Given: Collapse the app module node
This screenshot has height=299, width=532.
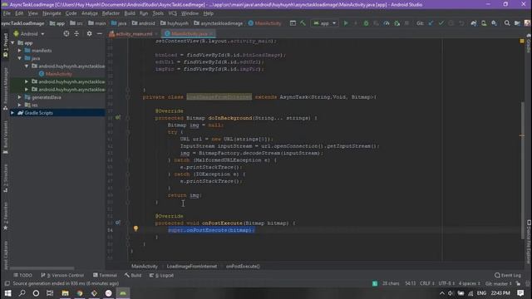Looking at the screenshot, I should click(13, 43).
